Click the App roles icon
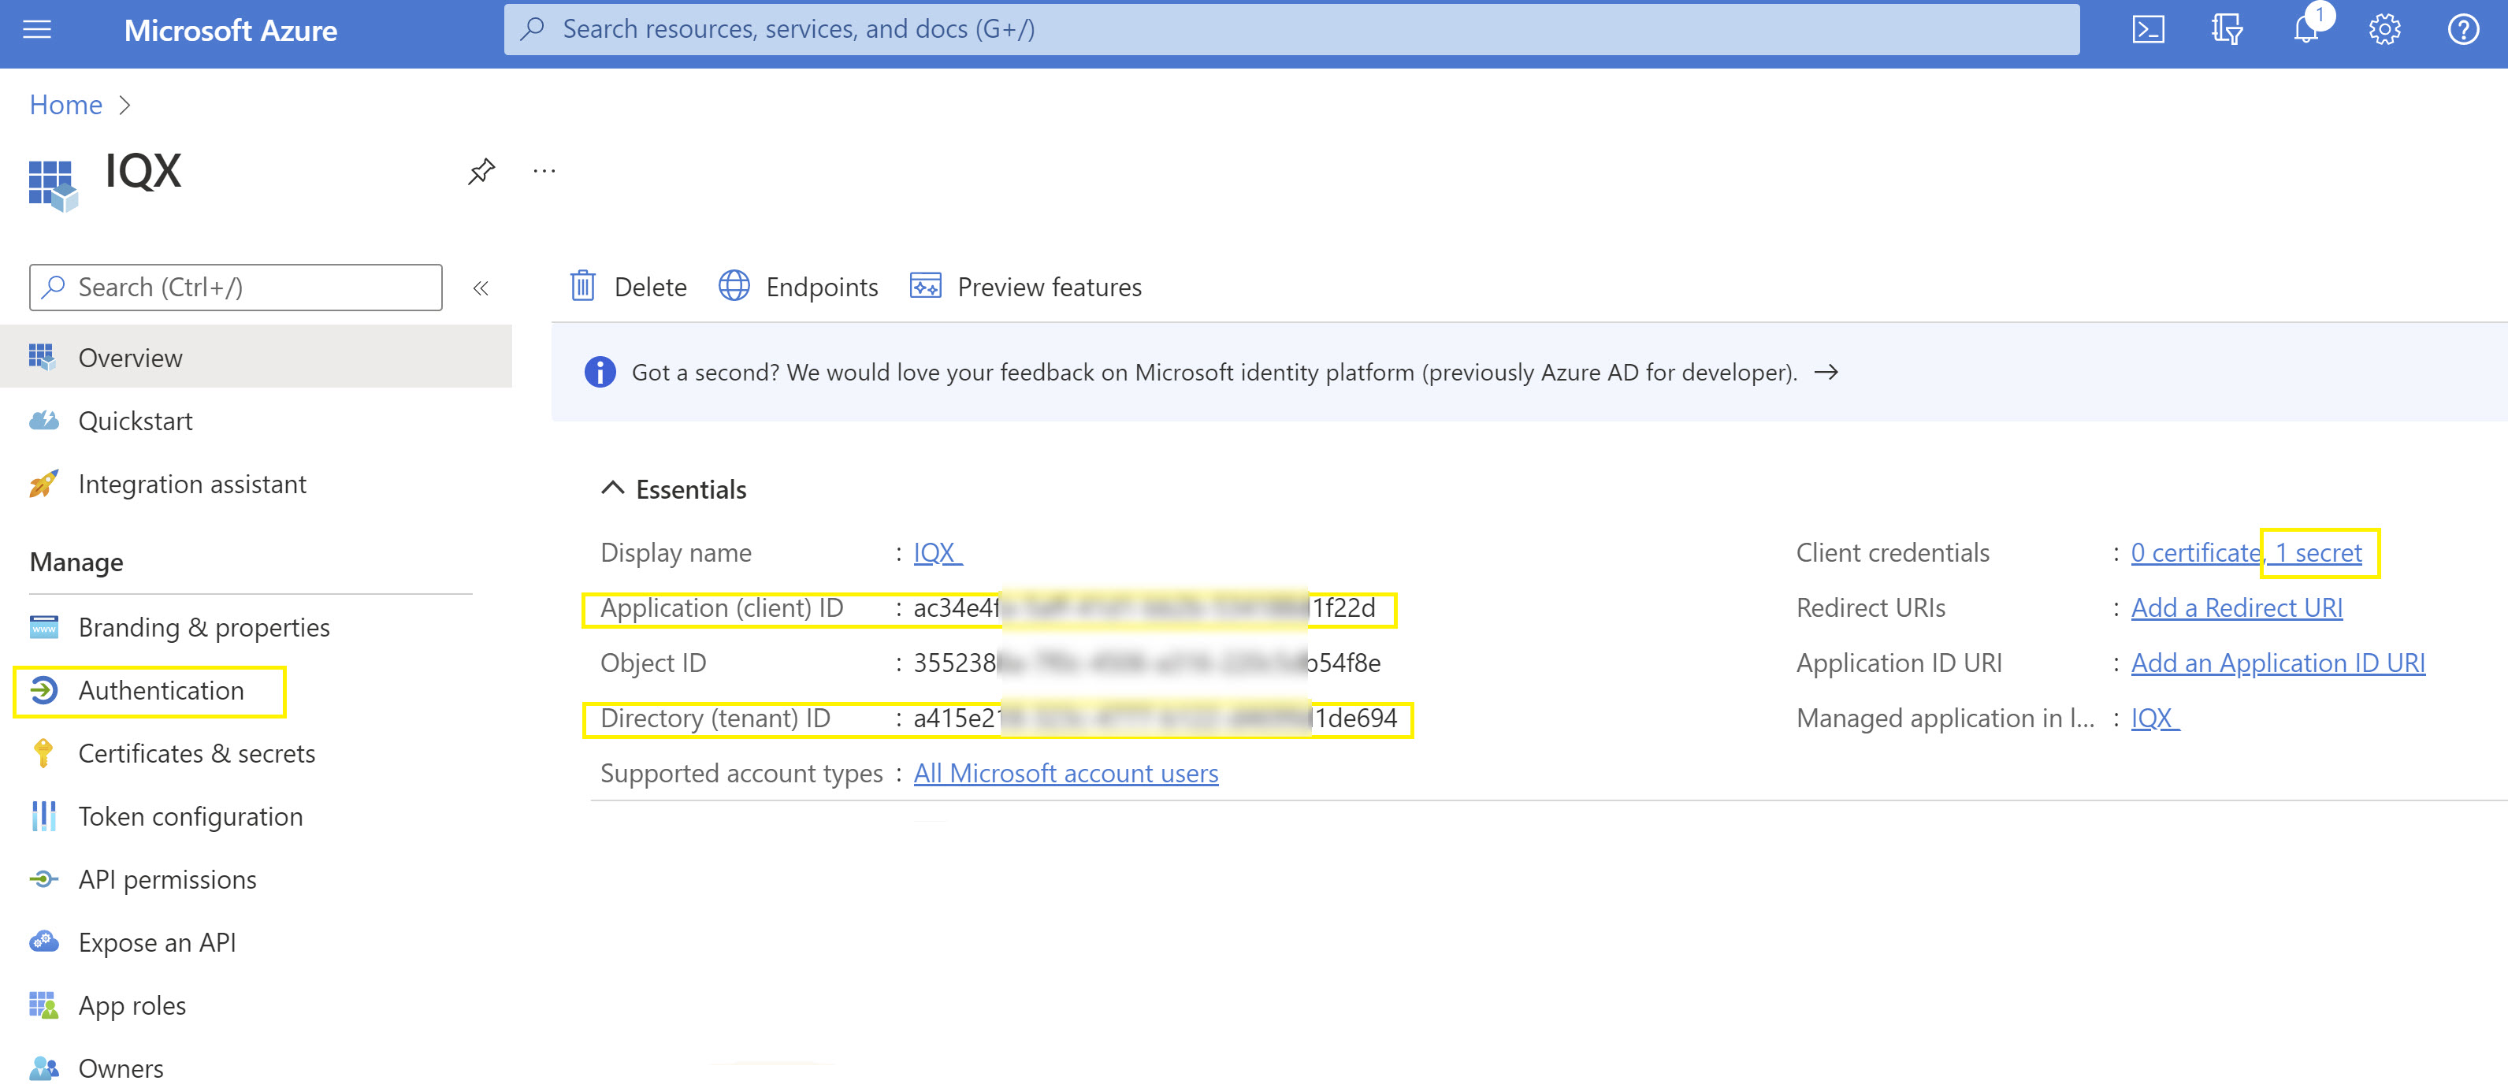This screenshot has width=2508, height=1088. click(x=43, y=1005)
